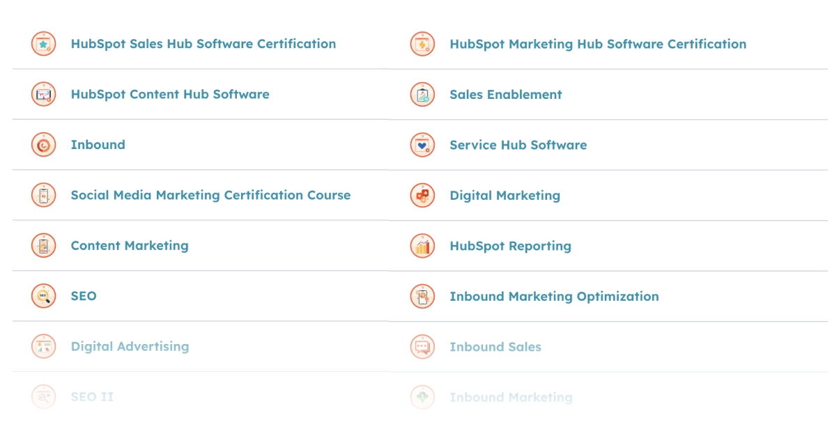The image size is (839, 422).
Task: Open the Inbound Marketing Optimization link
Action: 554,296
